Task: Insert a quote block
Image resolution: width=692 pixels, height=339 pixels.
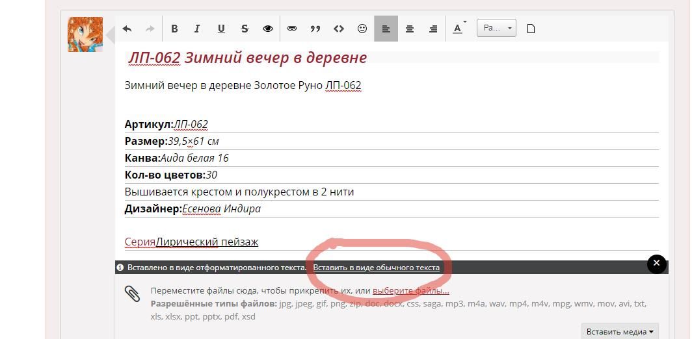Action: click(315, 29)
